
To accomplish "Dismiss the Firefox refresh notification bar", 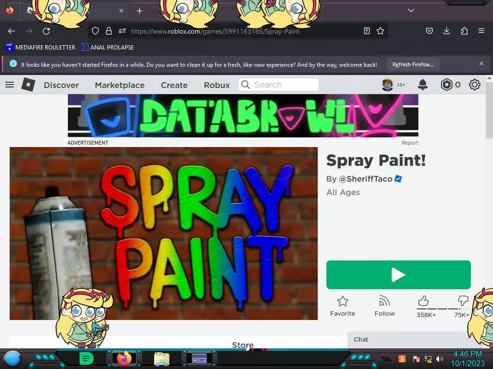I will 481,63.
